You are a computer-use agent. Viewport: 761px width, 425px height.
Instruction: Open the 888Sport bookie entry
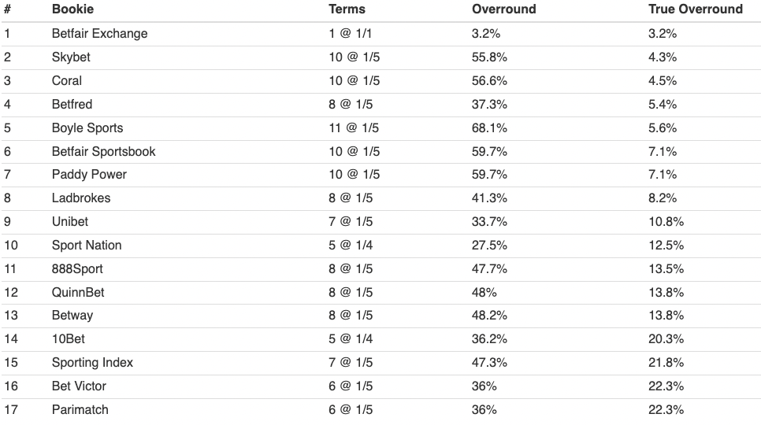77,269
